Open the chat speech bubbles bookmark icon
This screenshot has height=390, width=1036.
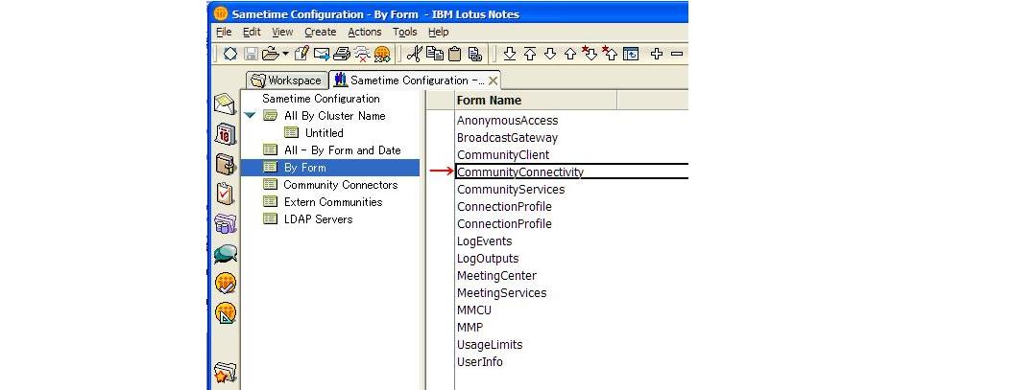(x=226, y=254)
